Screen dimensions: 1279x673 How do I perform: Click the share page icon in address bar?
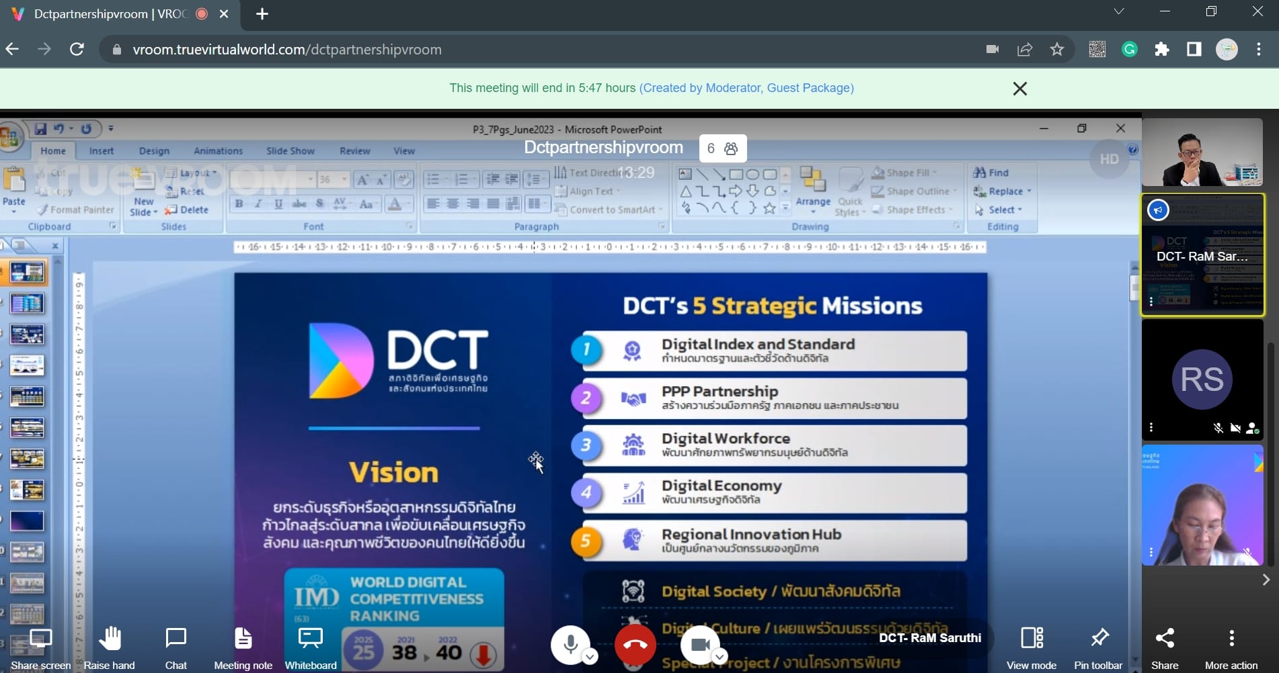(1025, 49)
